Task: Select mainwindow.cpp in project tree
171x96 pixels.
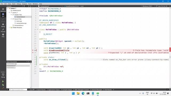Action: click(21, 23)
